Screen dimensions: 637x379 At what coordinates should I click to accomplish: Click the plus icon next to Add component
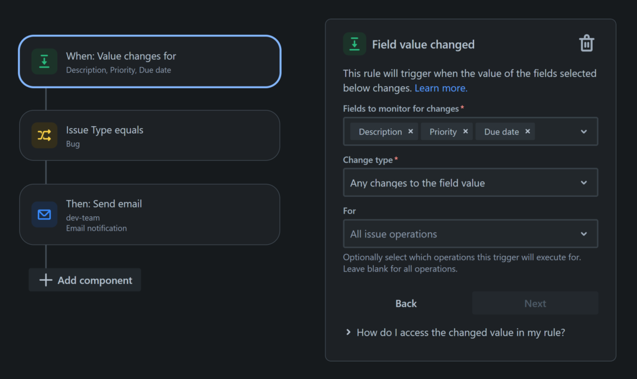click(45, 280)
